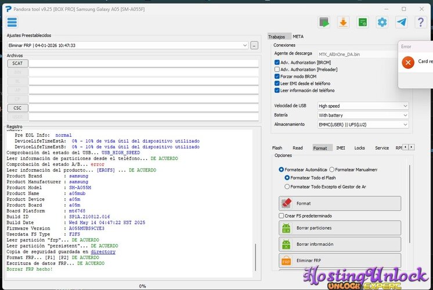Image resolution: width=433 pixels, height=290 pixels.
Task: Click Product Model SM-A055M value
Action: tap(80, 188)
